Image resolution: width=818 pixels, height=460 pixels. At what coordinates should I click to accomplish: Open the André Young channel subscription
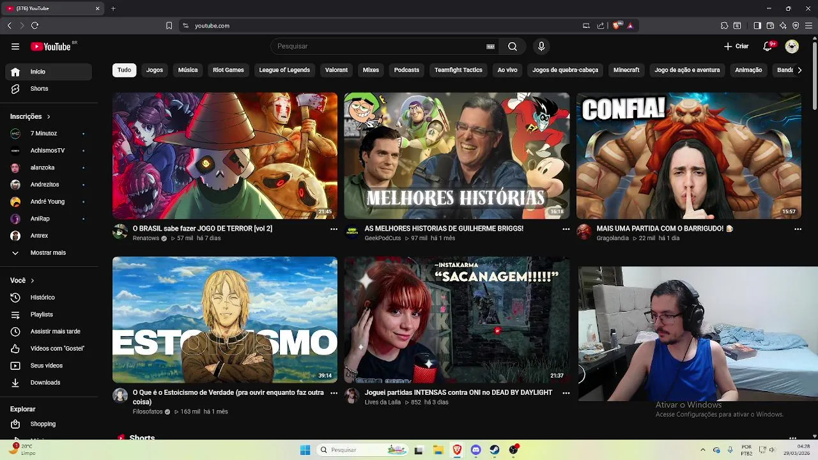click(x=49, y=201)
